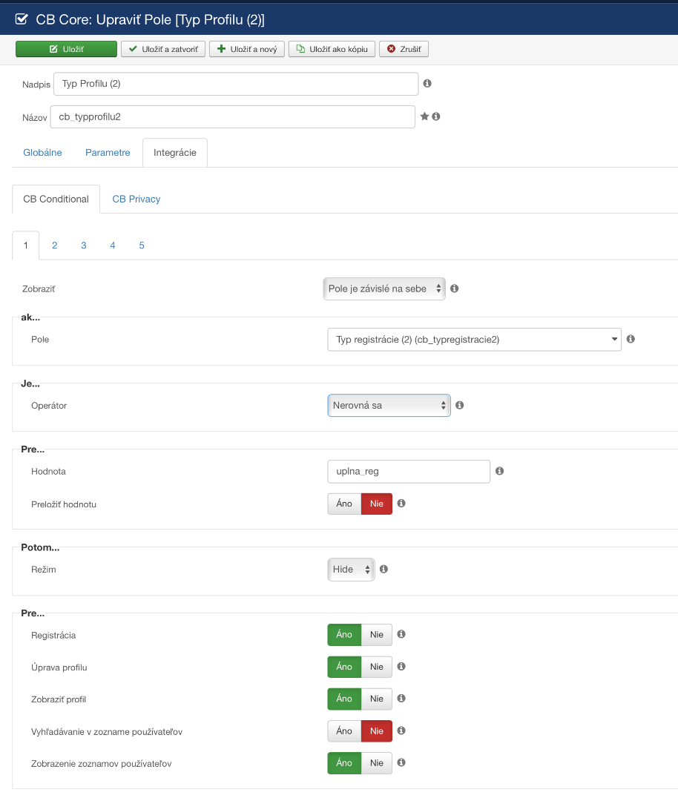The height and width of the screenshot is (801, 678).
Task: Set Zobrazenie zoznamov používateľov to Nie
Action: click(377, 762)
